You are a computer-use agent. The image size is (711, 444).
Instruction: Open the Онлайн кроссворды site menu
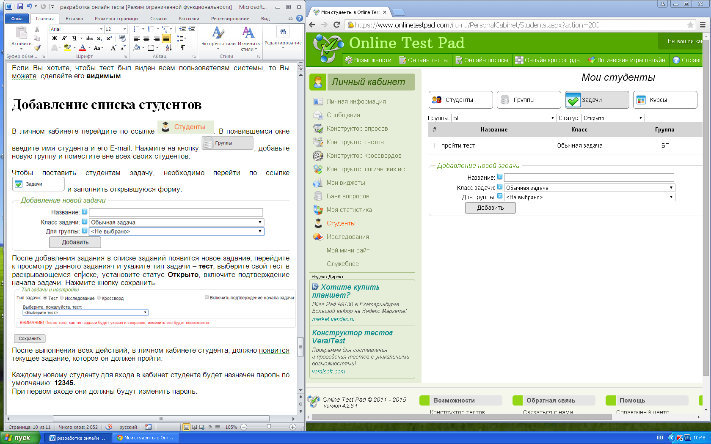[x=548, y=60]
